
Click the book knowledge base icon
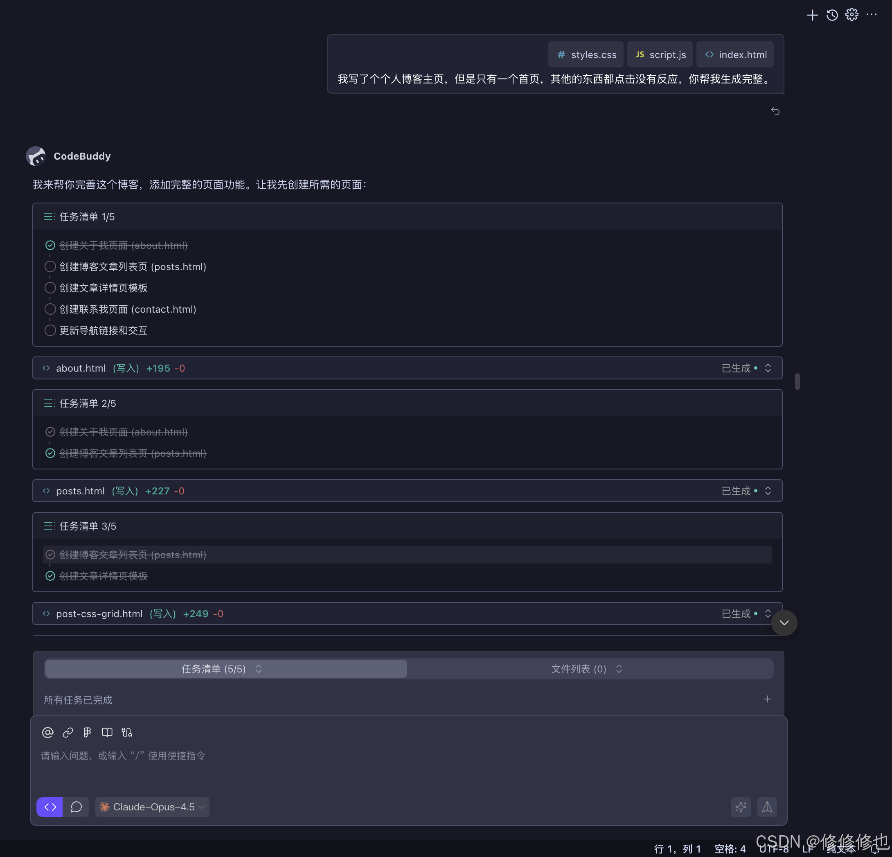107,732
